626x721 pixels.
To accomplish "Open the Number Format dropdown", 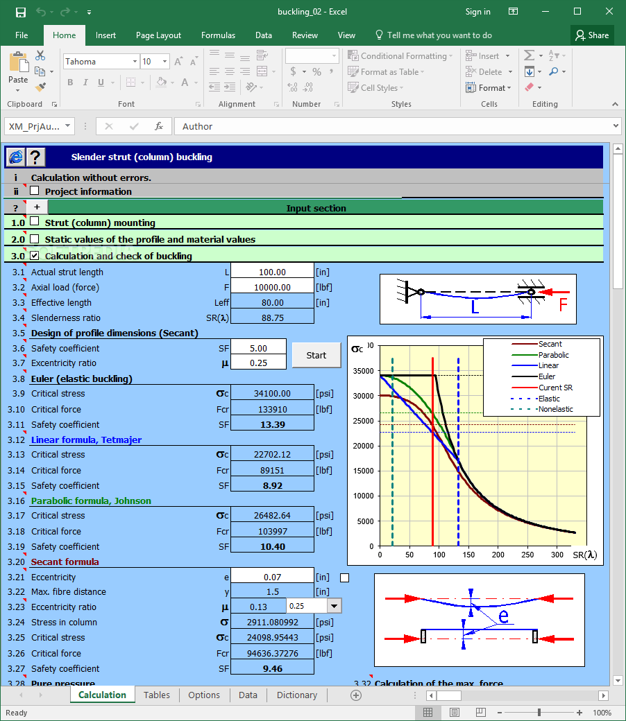I will click(x=335, y=56).
